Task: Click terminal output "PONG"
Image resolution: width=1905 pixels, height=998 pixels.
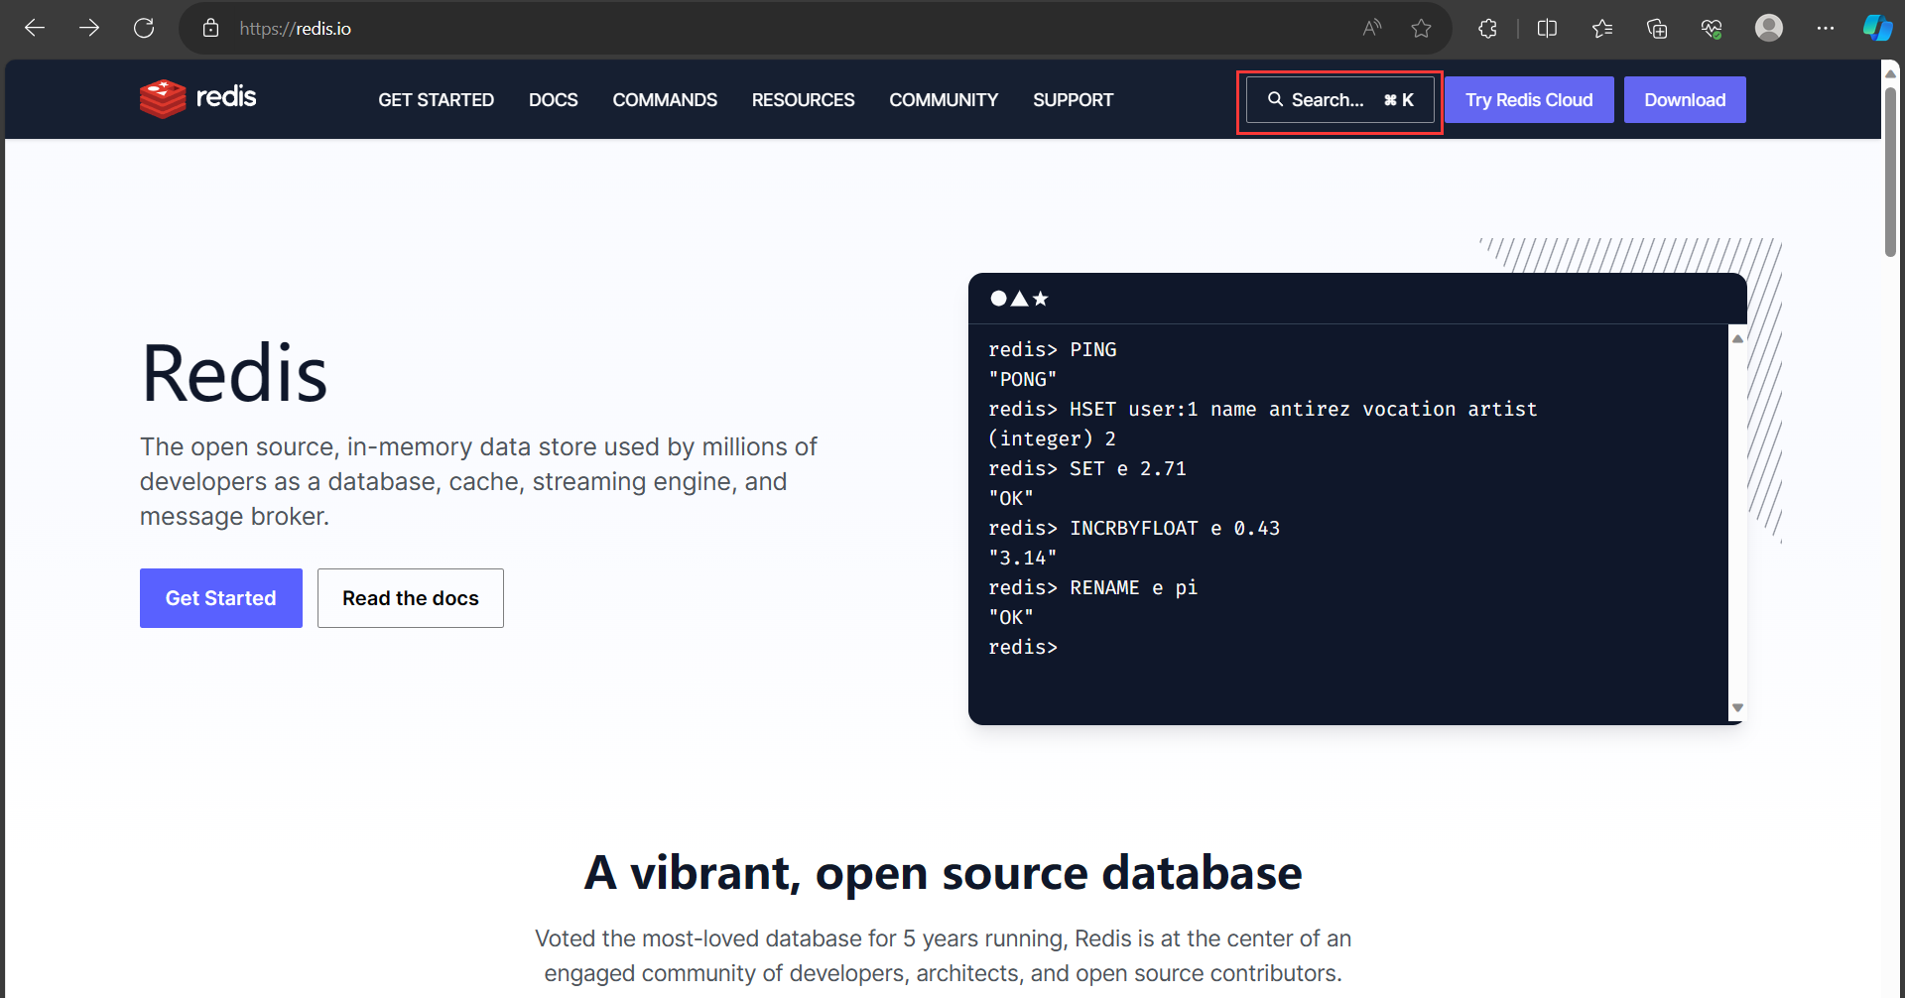Action: 1023,379
